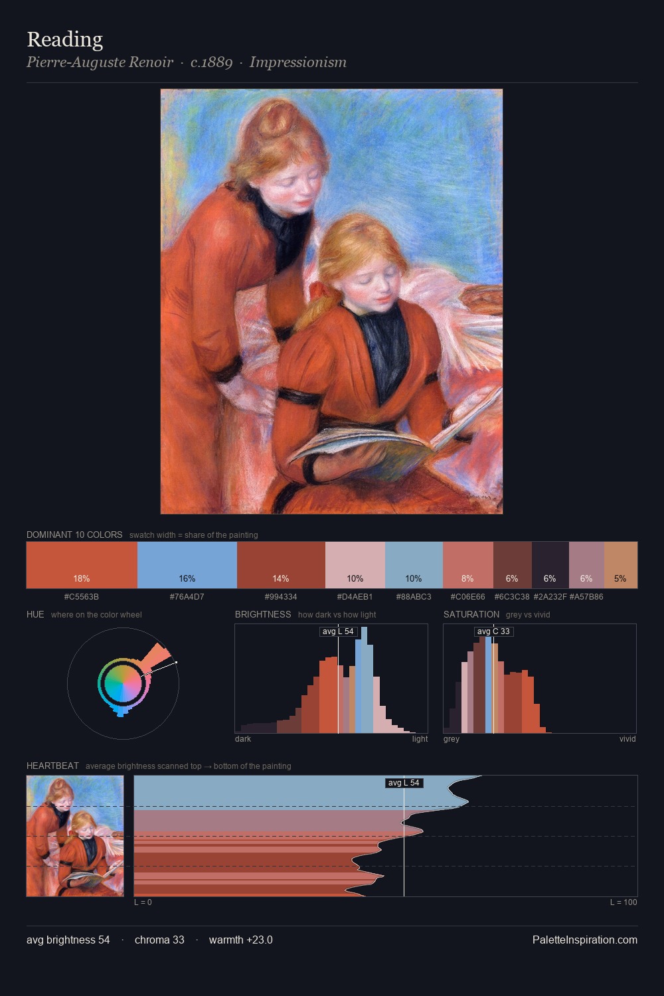Click 'avg L 54' label in brightness histogram
The image size is (664, 996).
[338, 631]
